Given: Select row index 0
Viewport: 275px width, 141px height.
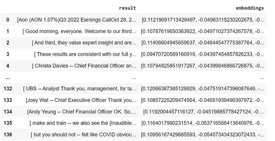Looking at the screenshot, I should tap(8, 20).
